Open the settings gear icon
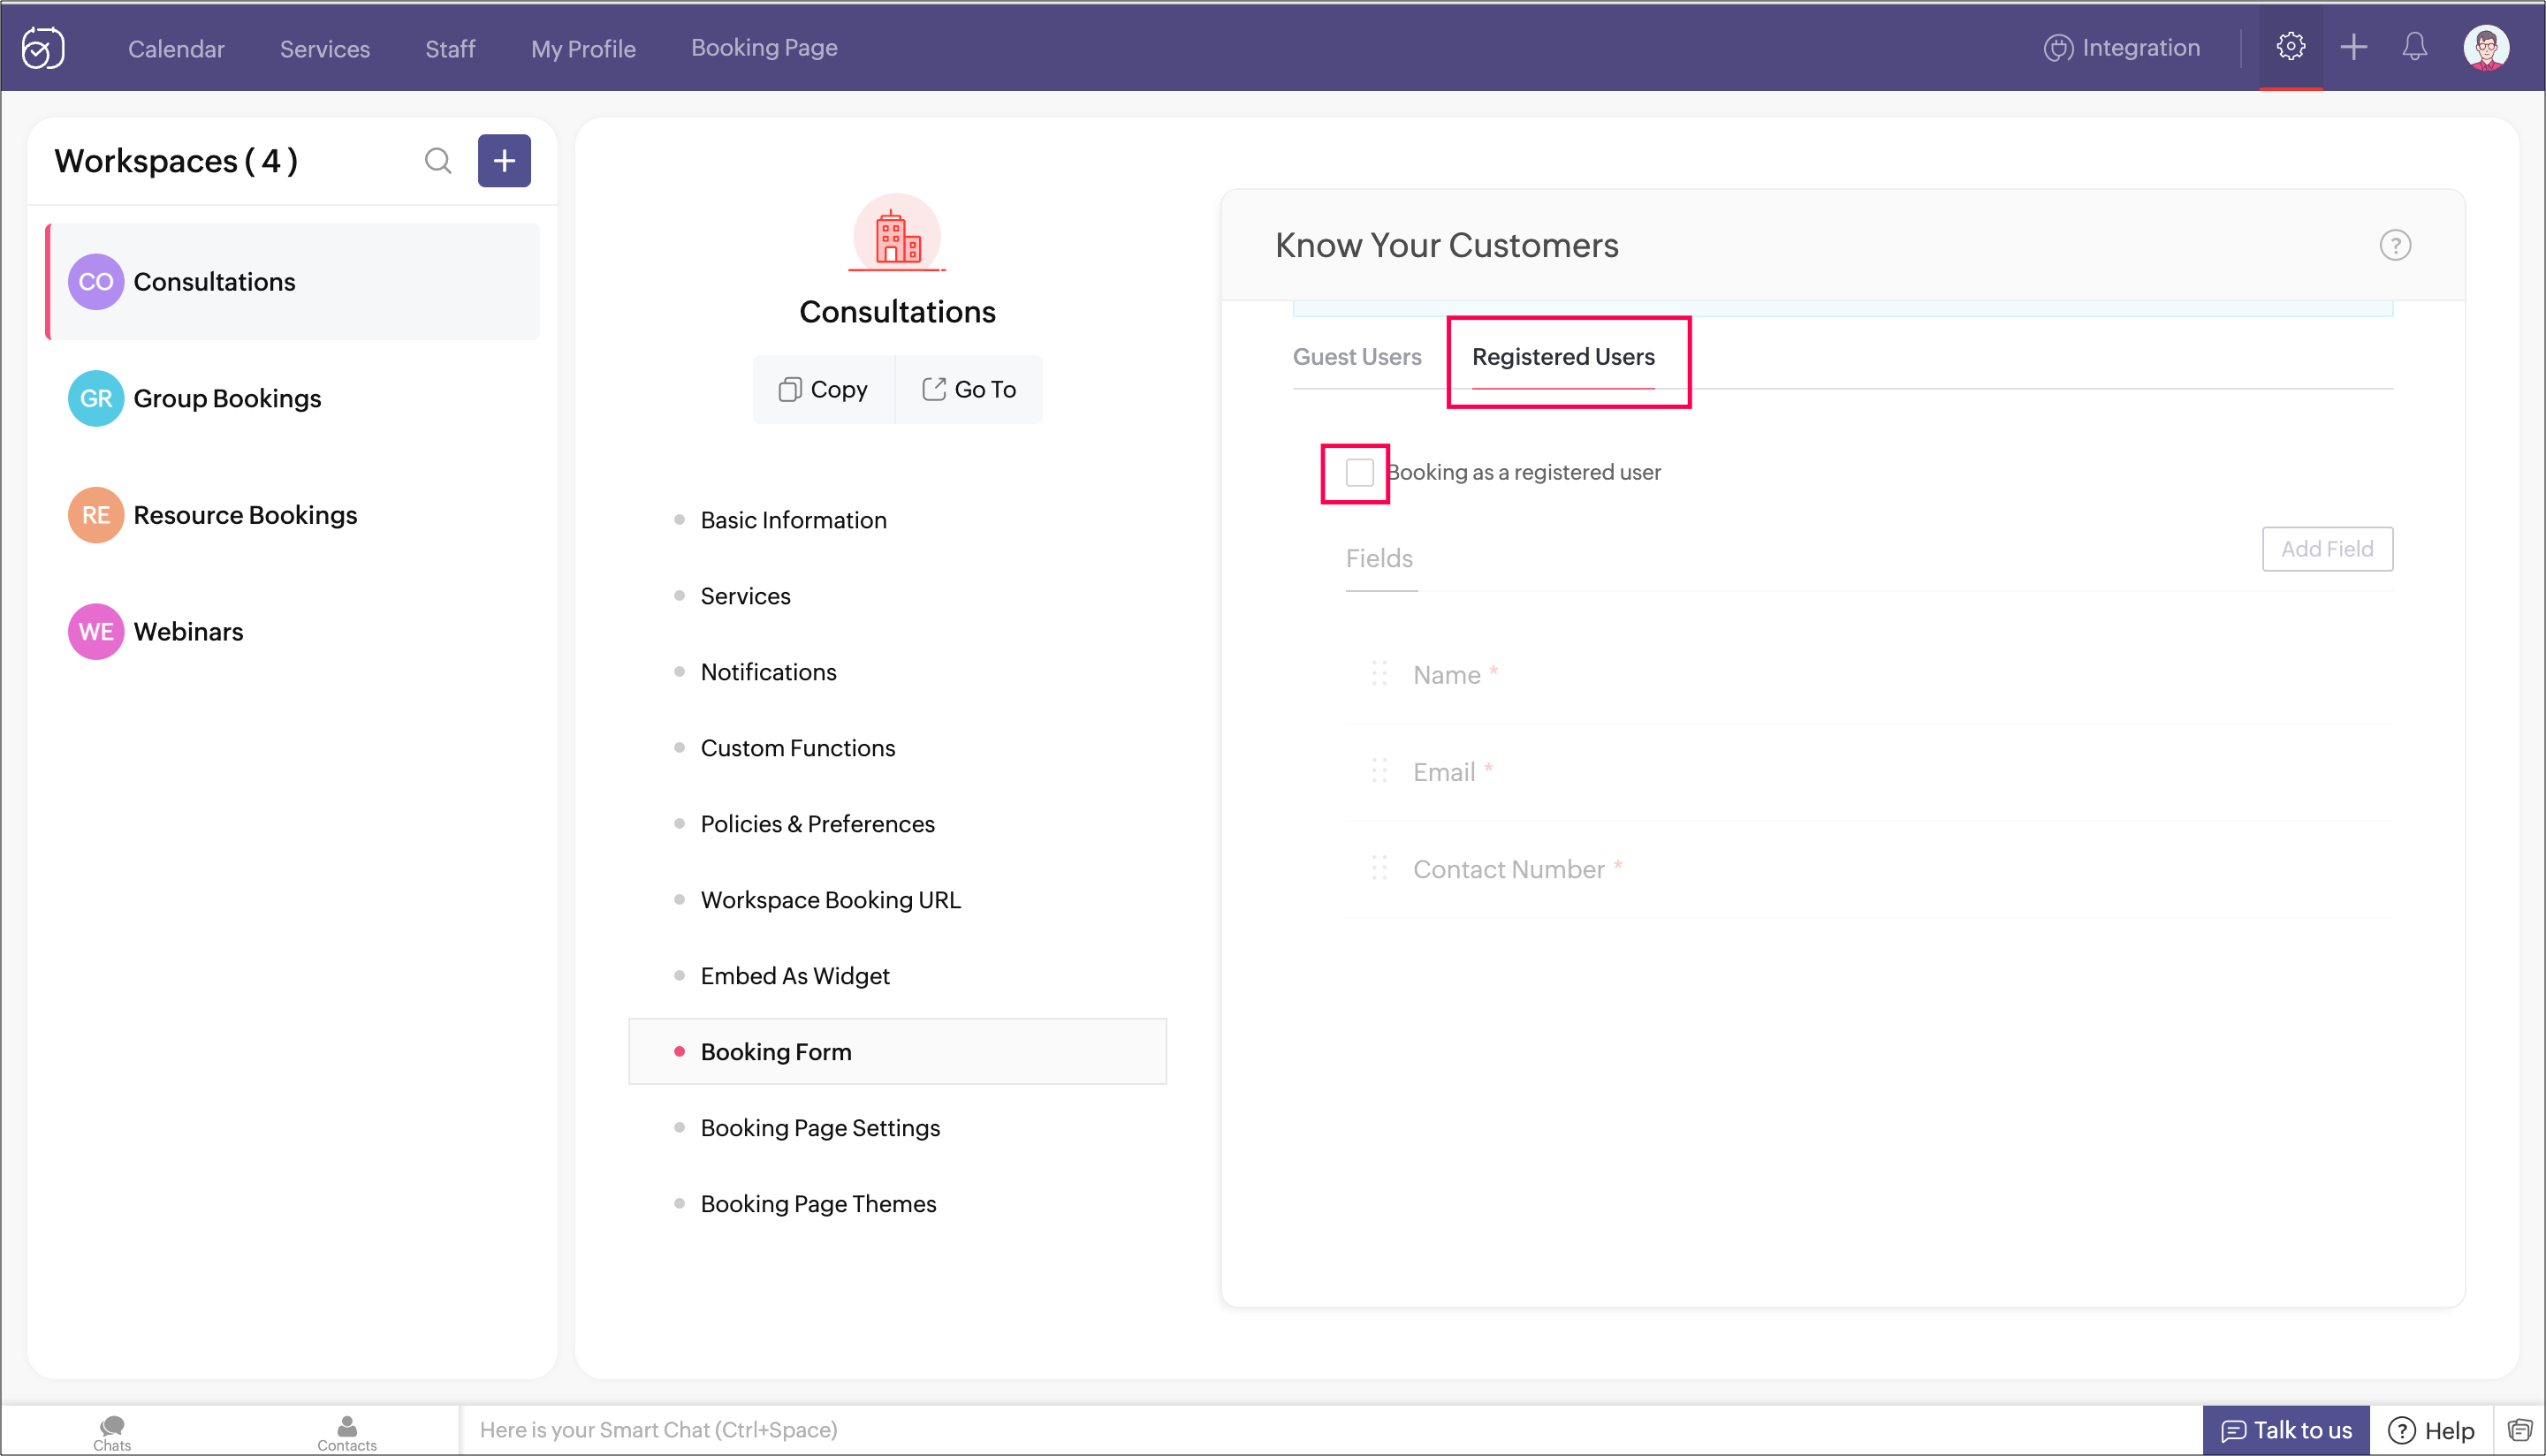Screen dimensions: 2546x1456 (2290, 46)
